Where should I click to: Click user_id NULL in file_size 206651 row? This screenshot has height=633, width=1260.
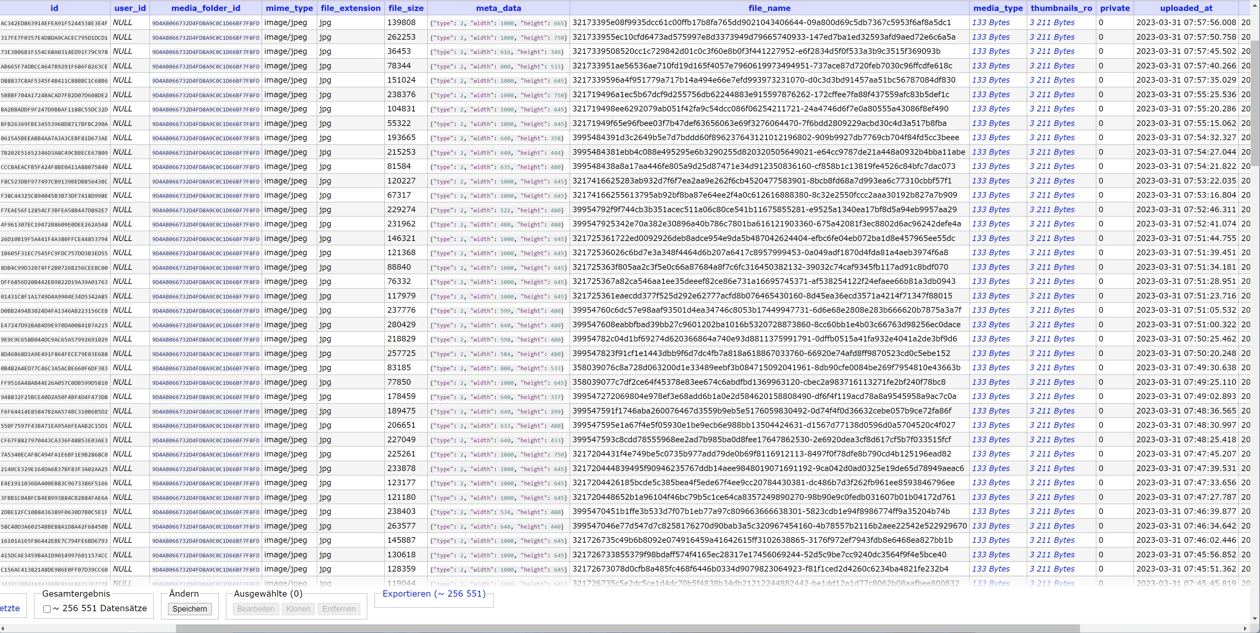point(122,425)
